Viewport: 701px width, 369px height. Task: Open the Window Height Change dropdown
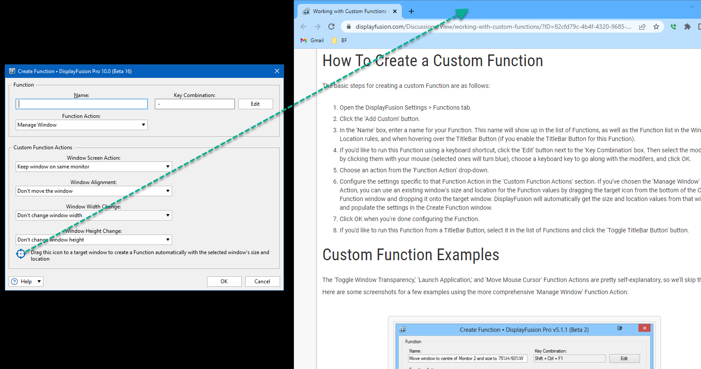pyautogui.click(x=94, y=240)
